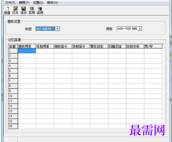The height and width of the screenshot is (142, 172).
Task: Read frequencies using the 读频 icon
Action: [x=40, y=11]
